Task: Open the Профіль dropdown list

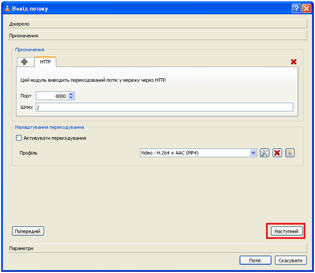Action: point(253,153)
